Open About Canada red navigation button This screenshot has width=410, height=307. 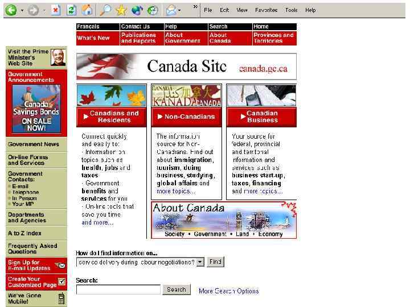230,38
